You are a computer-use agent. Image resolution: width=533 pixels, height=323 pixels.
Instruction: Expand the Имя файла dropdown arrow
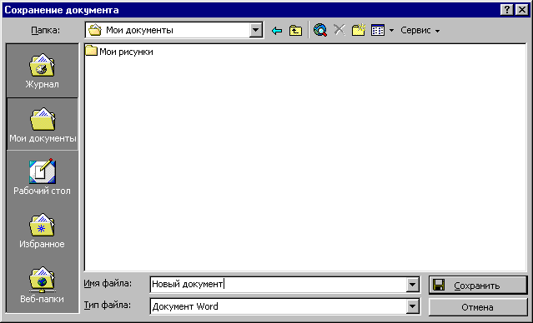point(412,285)
